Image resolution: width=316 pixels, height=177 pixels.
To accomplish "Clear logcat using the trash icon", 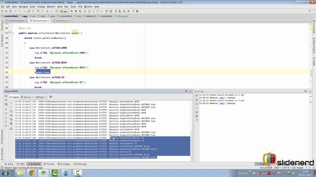I will coord(11,124).
